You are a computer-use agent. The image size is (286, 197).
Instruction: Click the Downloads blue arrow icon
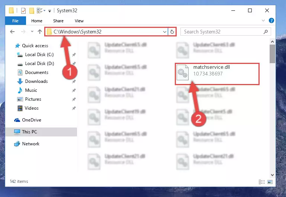(x=20, y=81)
